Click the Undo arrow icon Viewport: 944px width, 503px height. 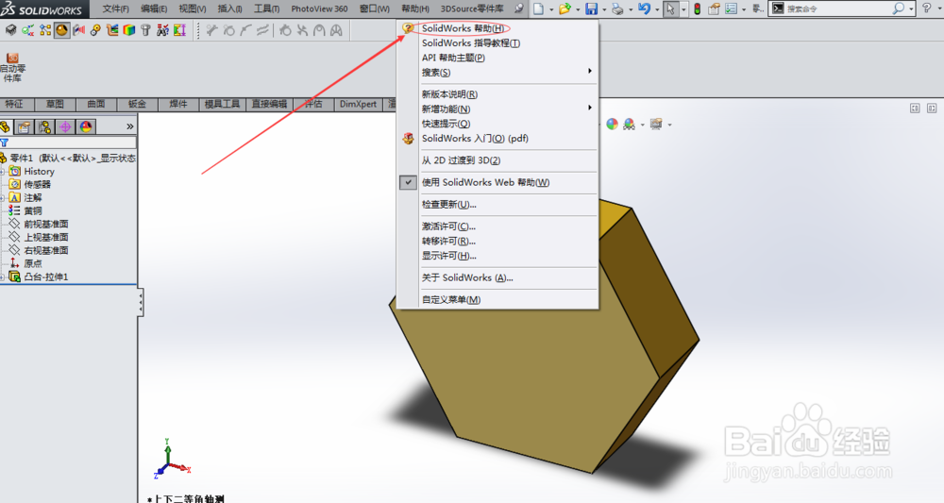[x=644, y=8]
